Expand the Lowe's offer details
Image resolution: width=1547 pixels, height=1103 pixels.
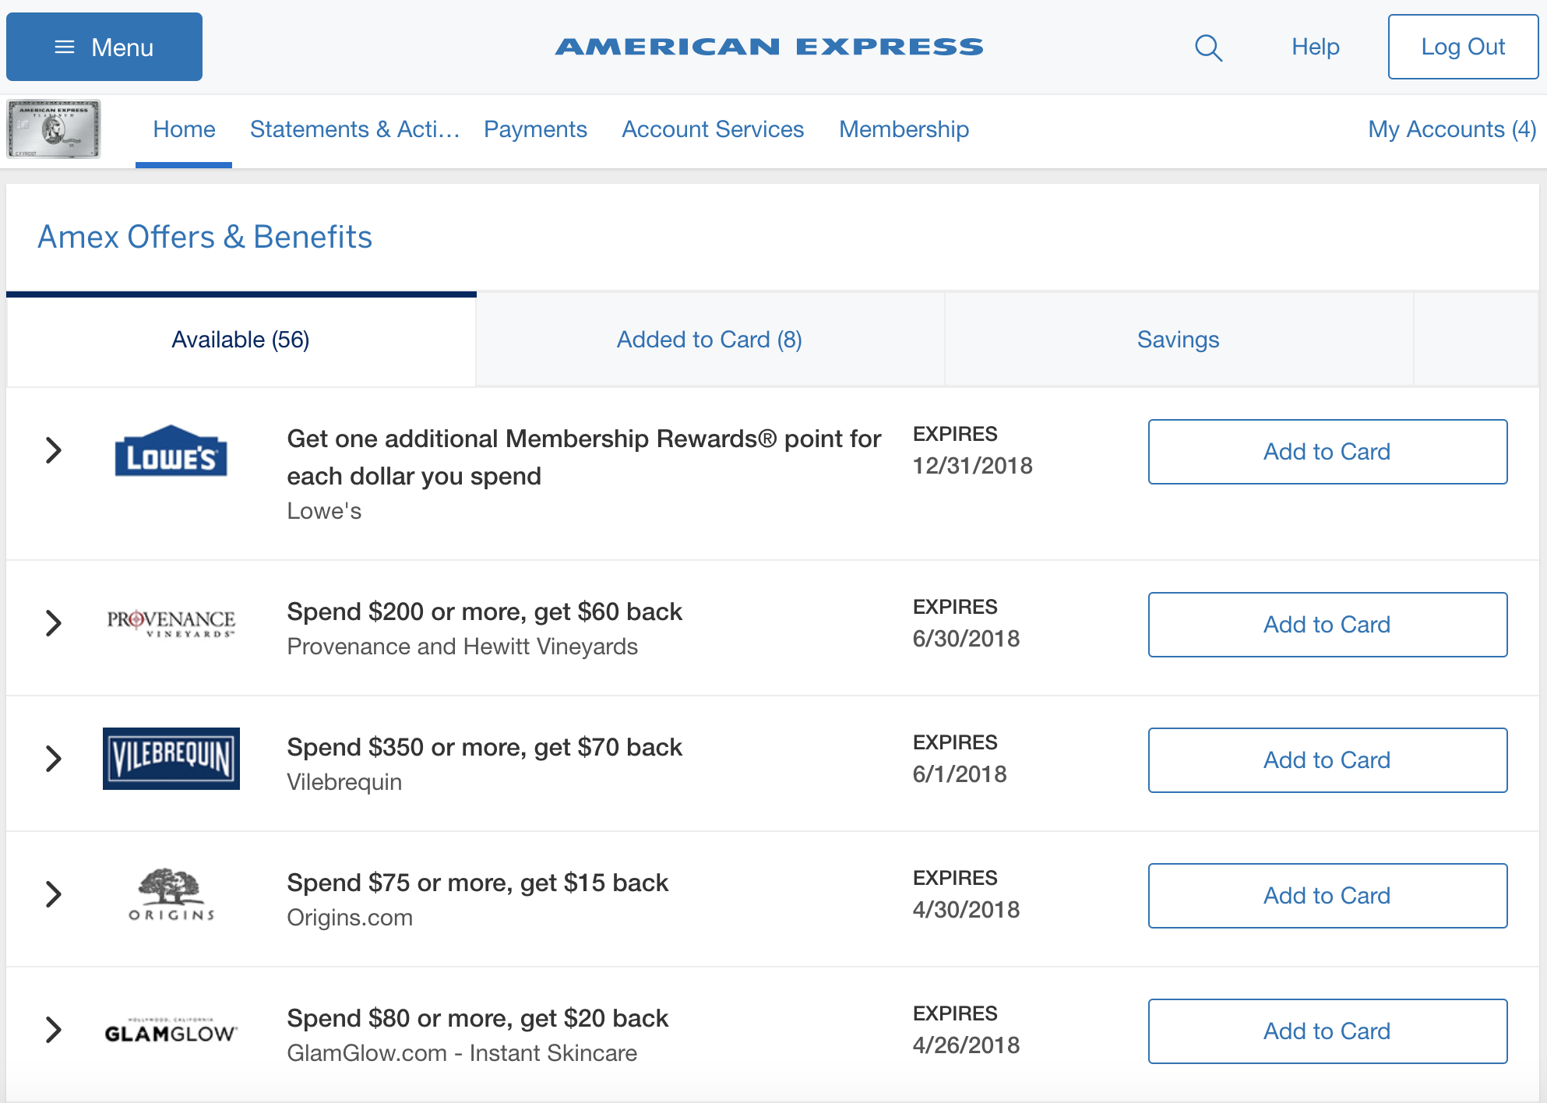click(x=53, y=450)
